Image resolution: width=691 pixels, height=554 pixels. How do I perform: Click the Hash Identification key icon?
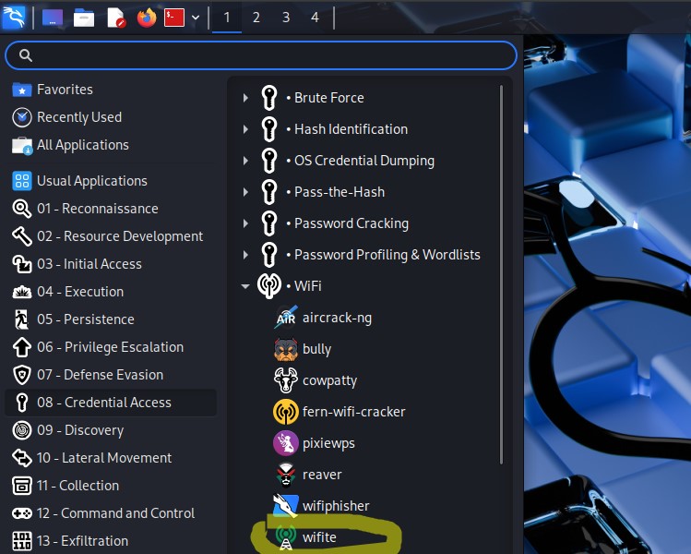tap(269, 129)
